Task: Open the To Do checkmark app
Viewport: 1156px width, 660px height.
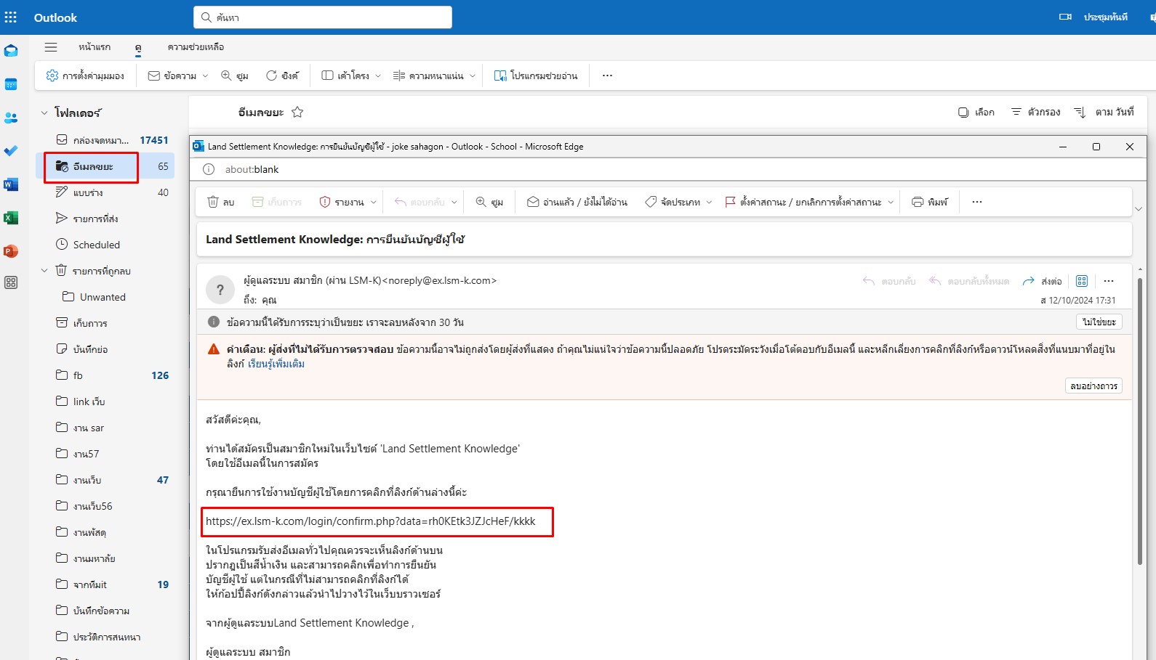Action: point(11,151)
